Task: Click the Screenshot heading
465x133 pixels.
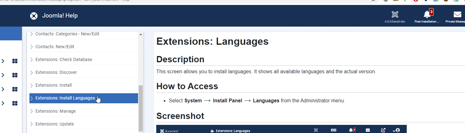Action: coord(180,116)
